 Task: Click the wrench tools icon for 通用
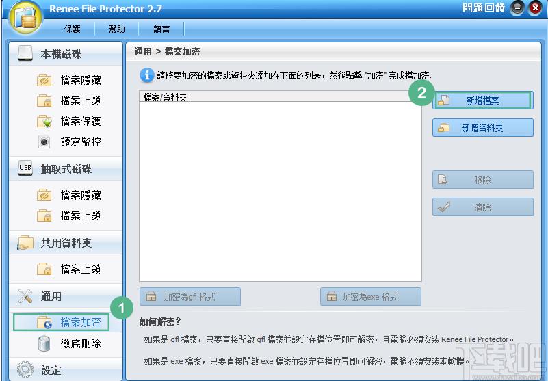point(25,296)
